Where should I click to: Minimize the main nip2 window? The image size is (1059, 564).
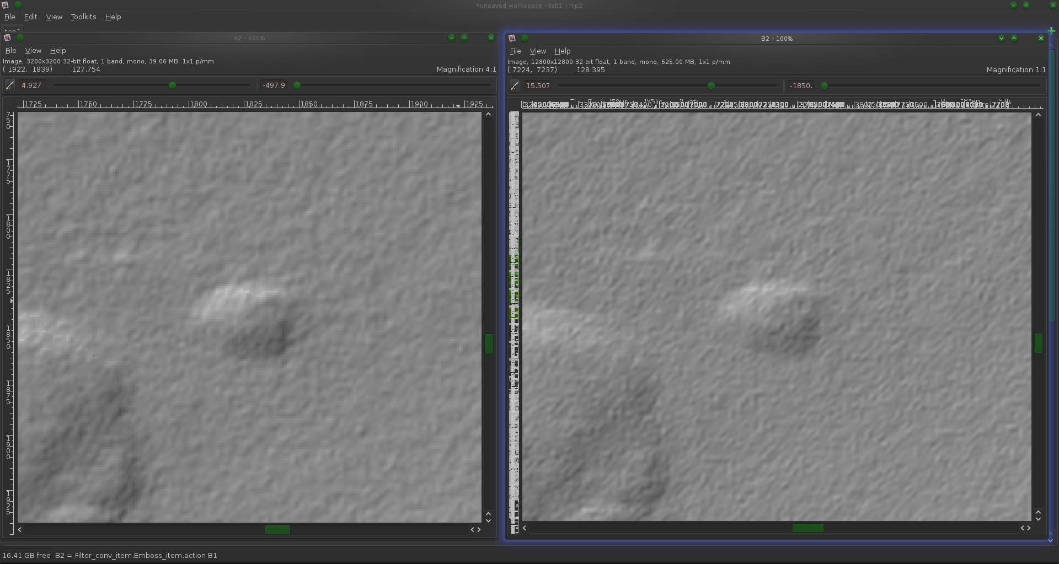click(1013, 5)
